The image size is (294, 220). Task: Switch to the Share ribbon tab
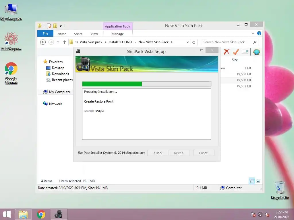pos(78,34)
